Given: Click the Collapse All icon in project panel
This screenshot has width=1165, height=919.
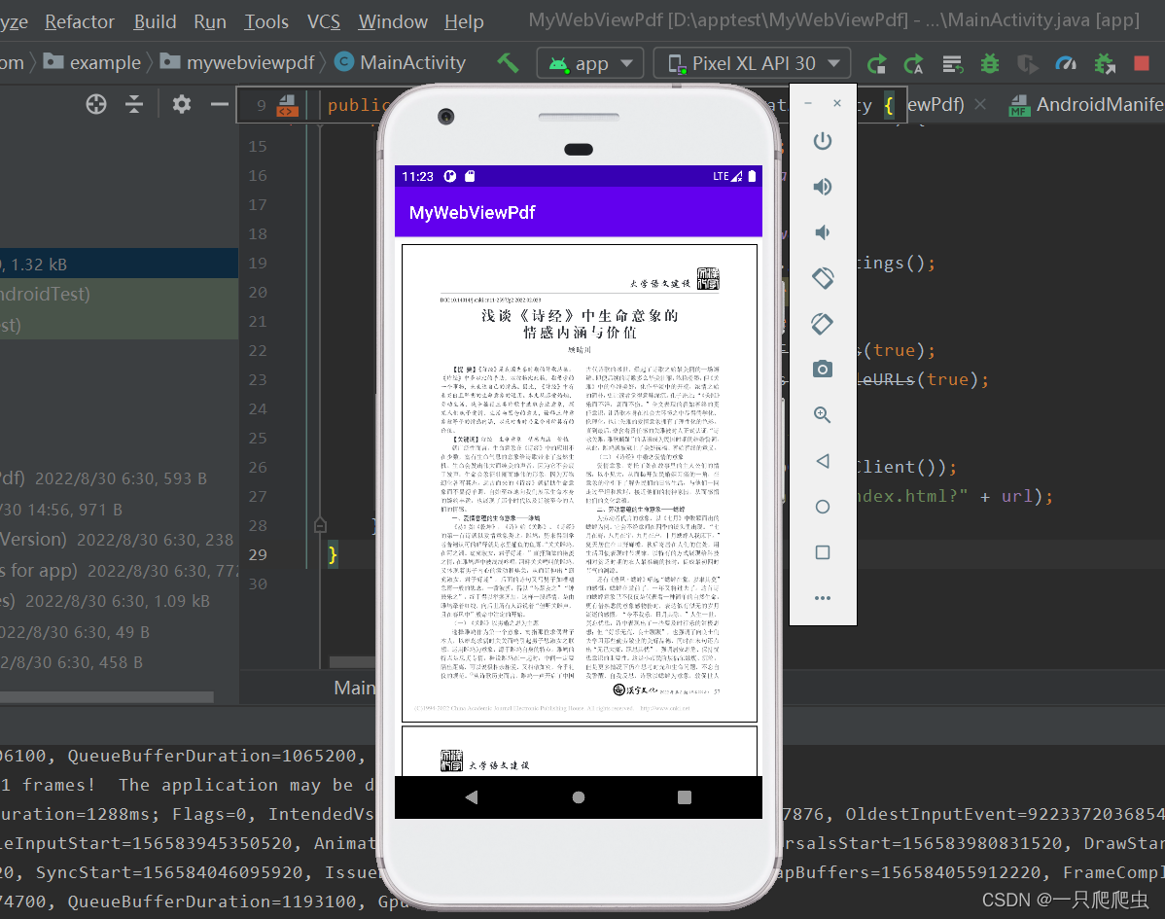Looking at the screenshot, I should (x=134, y=104).
